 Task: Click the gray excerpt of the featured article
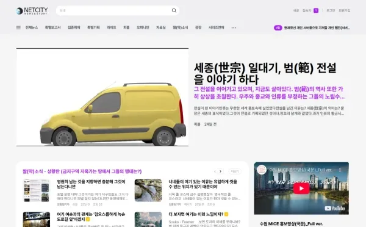click(269, 110)
